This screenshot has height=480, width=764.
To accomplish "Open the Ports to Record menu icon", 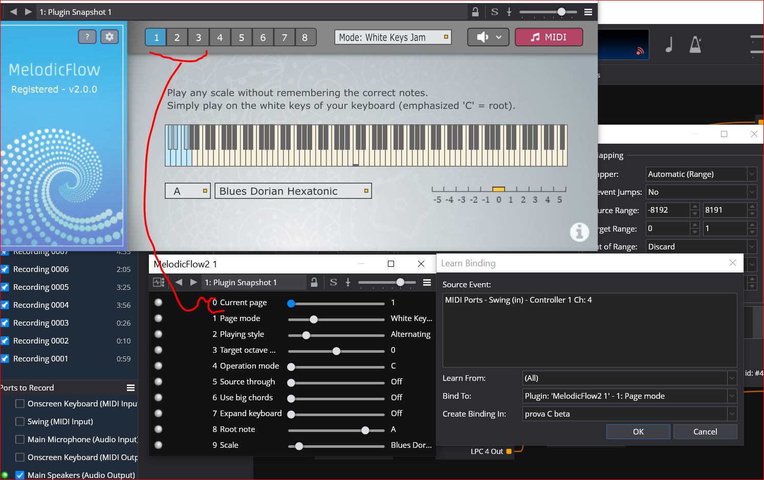I will [x=130, y=387].
